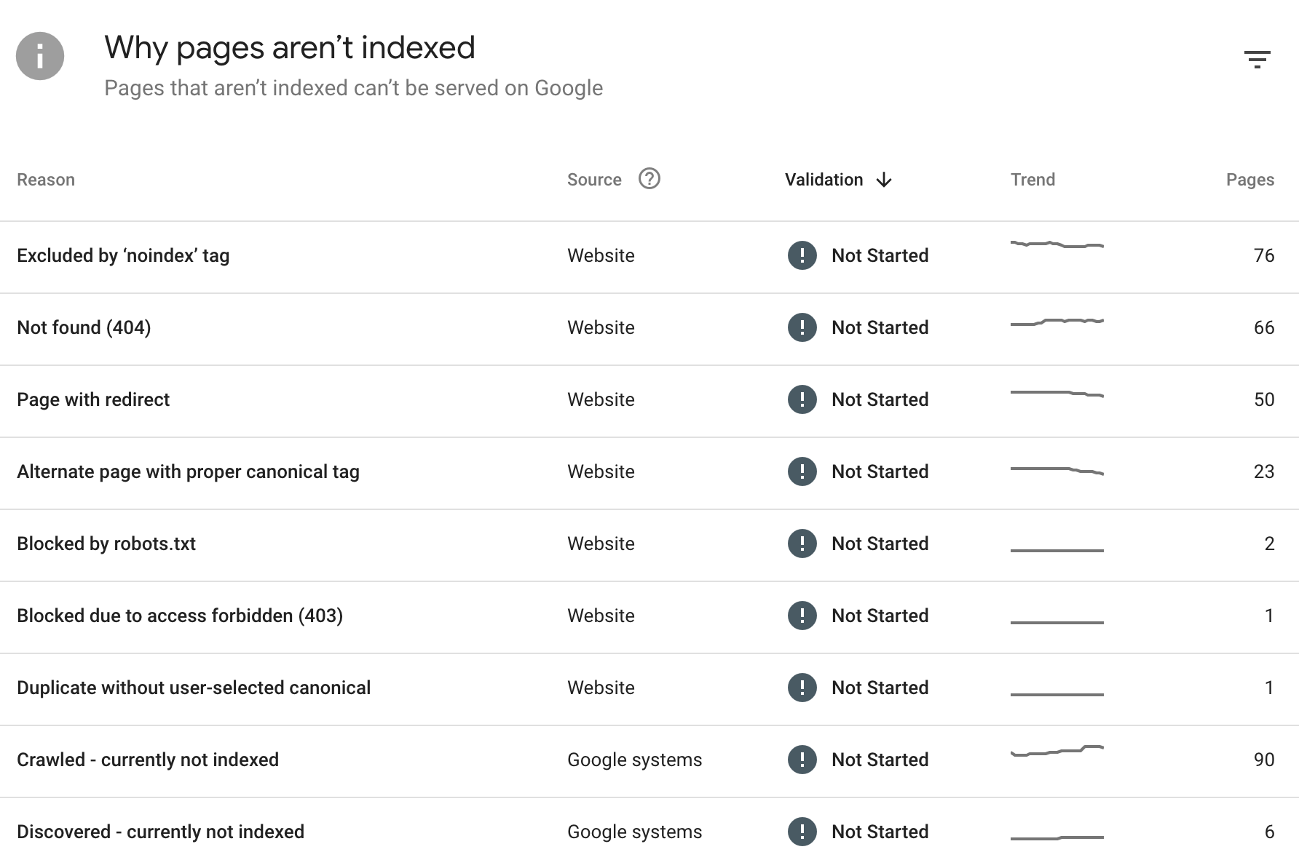Image resolution: width=1299 pixels, height=860 pixels.
Task: Toggle Validation sort order with the arrow
Action: pyautogui.click(x=884, y=180)
